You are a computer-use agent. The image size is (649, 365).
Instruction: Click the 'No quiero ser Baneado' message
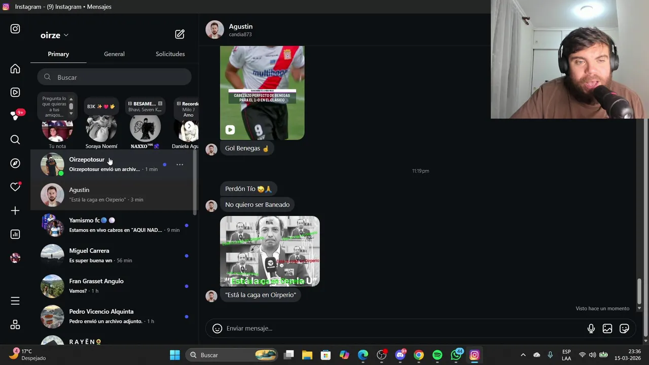[258, 205]
